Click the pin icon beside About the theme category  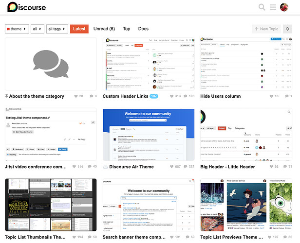click(x=6, y=96)
